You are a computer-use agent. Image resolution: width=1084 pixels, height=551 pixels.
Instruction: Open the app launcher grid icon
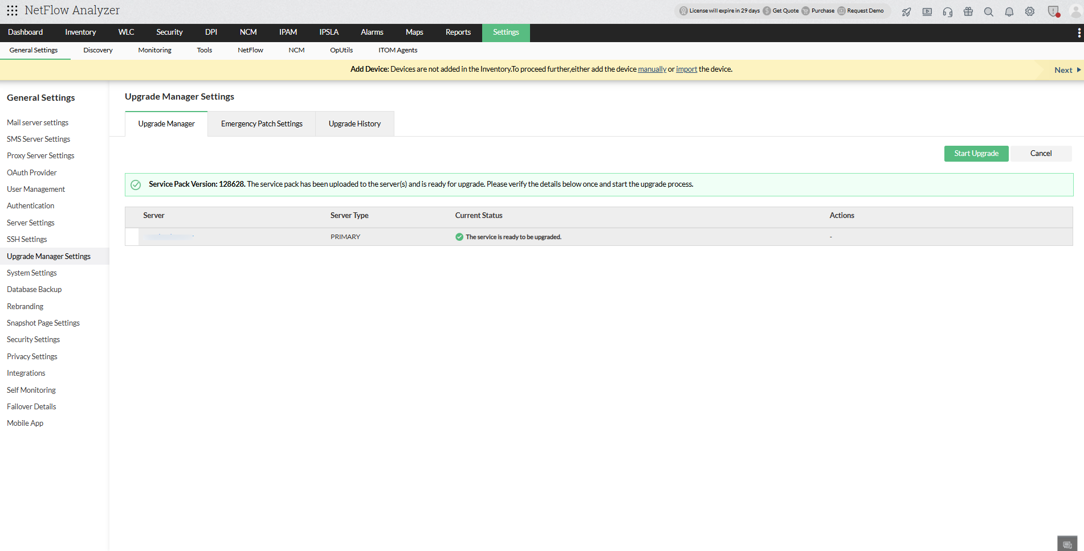pyautogui.click(x=12, y=10)
